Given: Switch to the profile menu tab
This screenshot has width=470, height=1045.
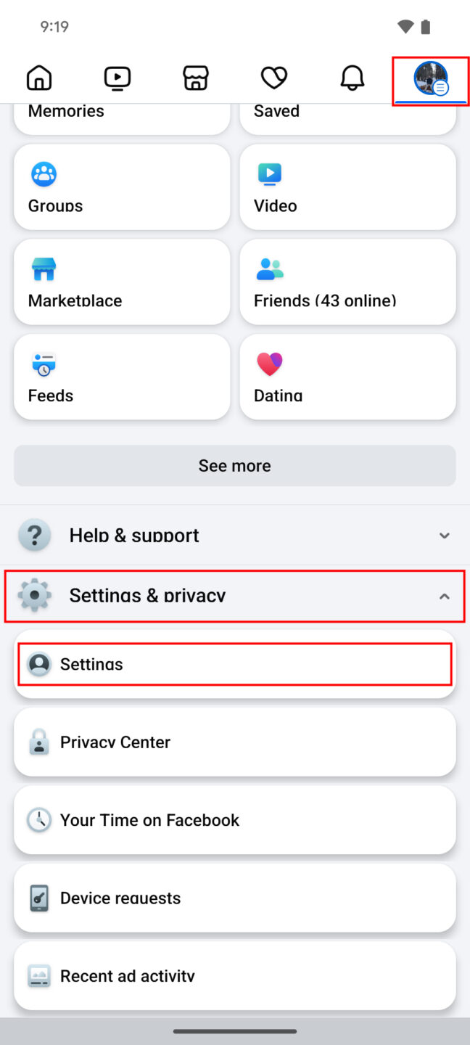Looking at the screenshot, I should [430, 78].
